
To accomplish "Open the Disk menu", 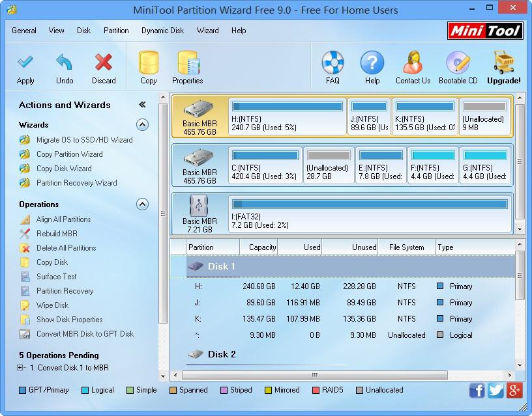I will click(83, 31).
